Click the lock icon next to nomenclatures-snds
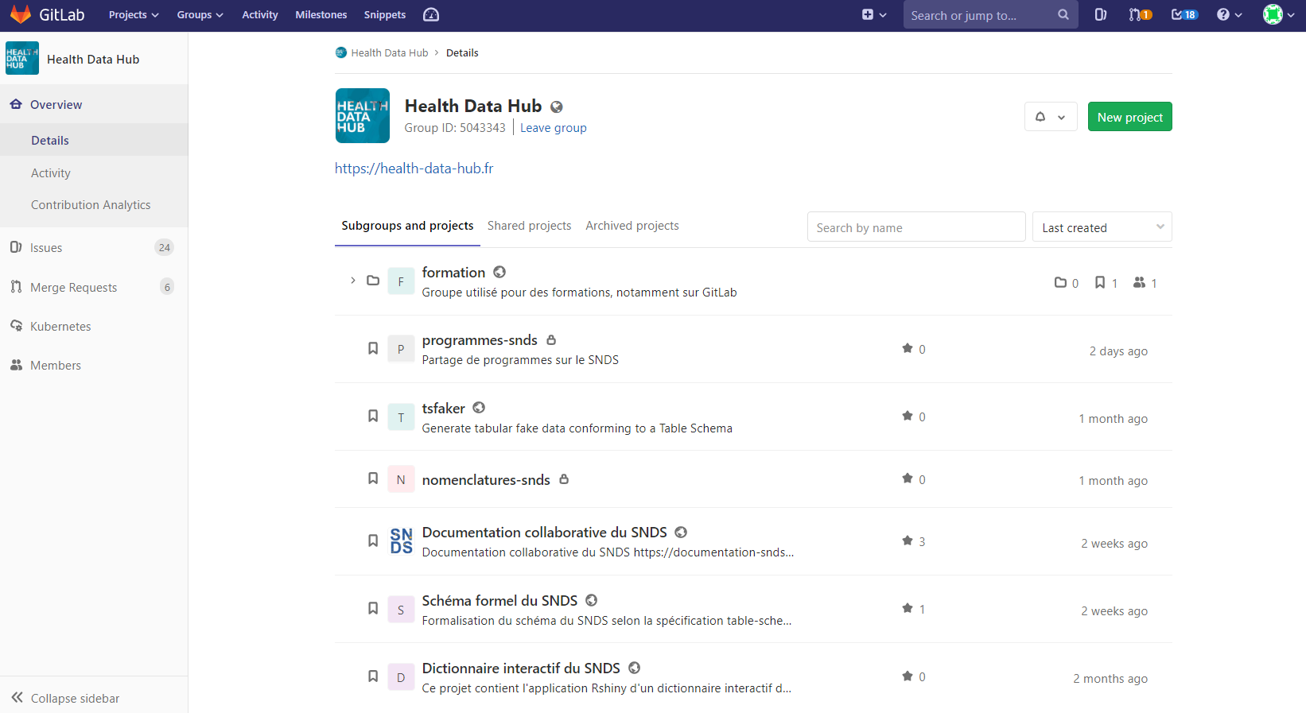Image resolution: width=1306 pixels, height=713 pixels. (564, 479)
